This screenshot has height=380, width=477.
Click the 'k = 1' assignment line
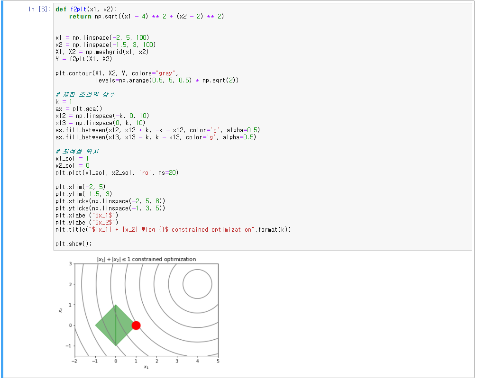(x=64, y=101)
